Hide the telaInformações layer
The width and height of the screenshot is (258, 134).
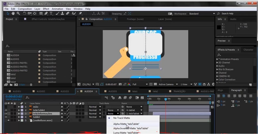point(6,114)
